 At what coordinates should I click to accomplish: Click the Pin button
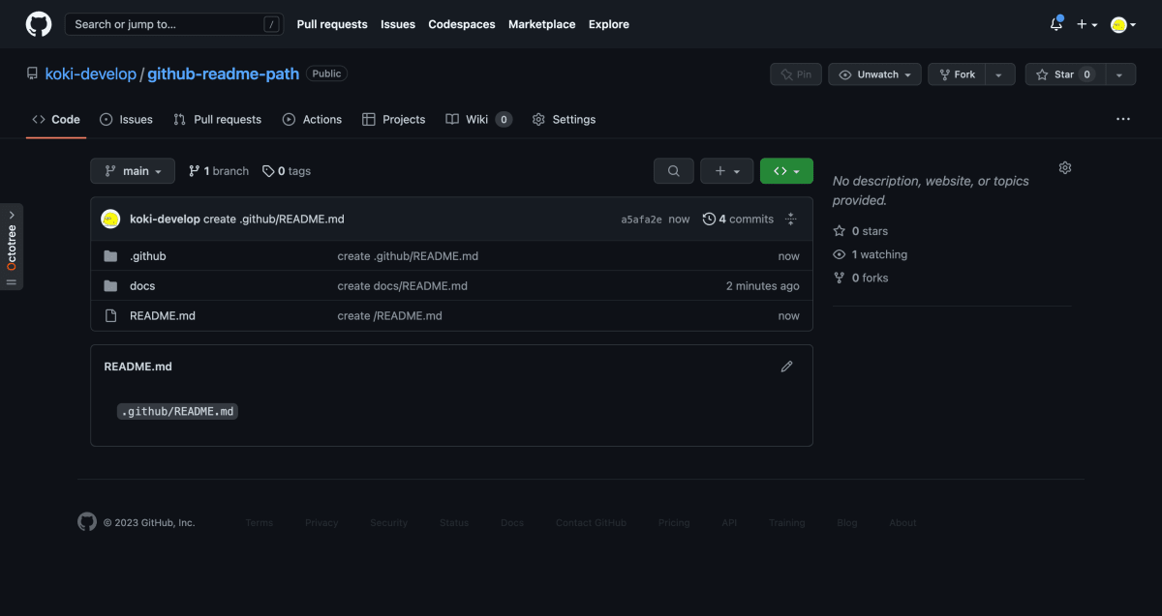(x=796, y=74)
